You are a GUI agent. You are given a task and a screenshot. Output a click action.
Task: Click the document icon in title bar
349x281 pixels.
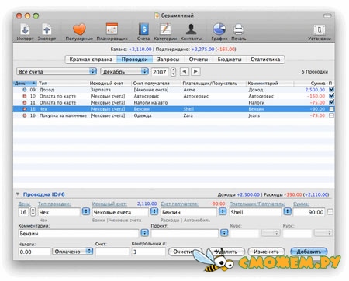click(x=157, y=15)
